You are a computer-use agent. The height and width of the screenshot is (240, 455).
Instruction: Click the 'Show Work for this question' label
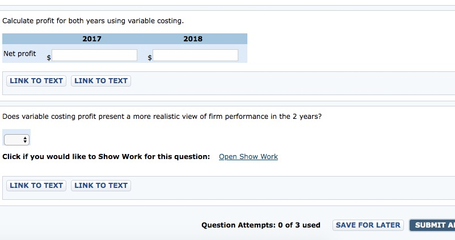[x=106, y=157]
